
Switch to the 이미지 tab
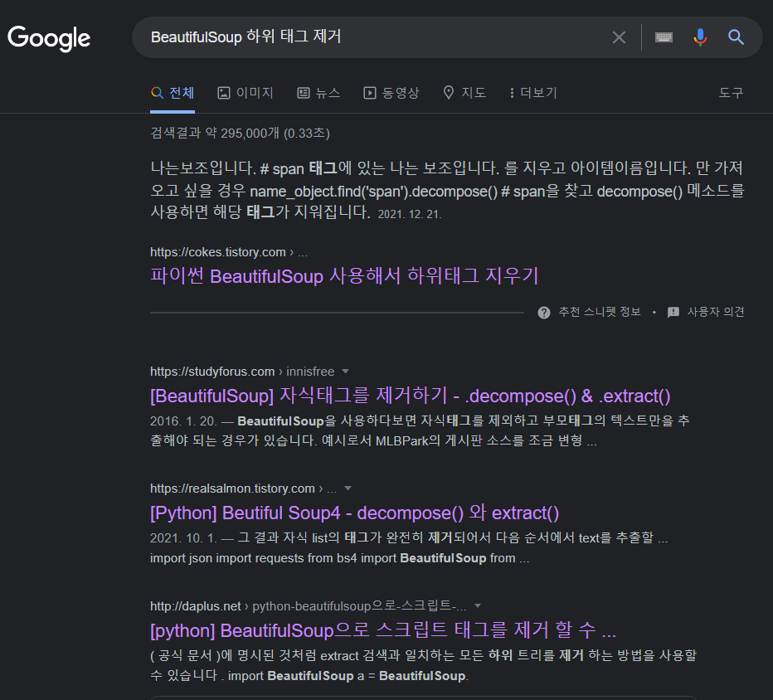246,93
